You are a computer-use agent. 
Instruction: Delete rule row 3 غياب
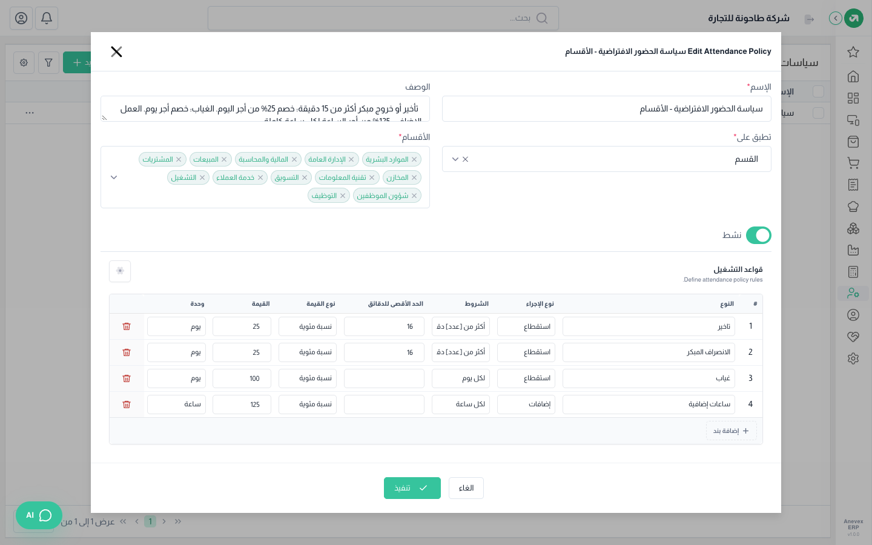(x=127, y=378)
